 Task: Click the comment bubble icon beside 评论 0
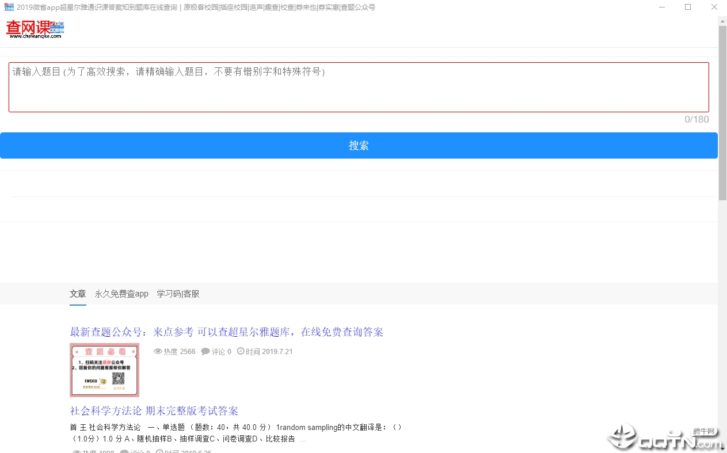[205, 351]
